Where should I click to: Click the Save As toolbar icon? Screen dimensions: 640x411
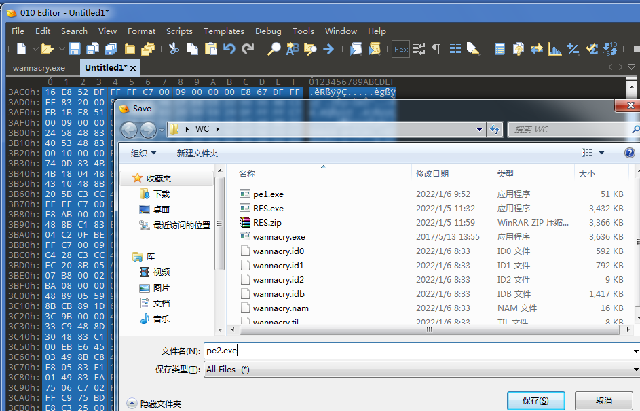(93, 49)
